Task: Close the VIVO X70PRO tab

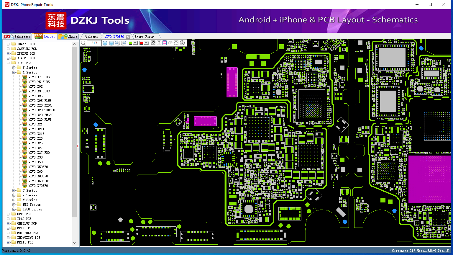Action: click(128, 37)
